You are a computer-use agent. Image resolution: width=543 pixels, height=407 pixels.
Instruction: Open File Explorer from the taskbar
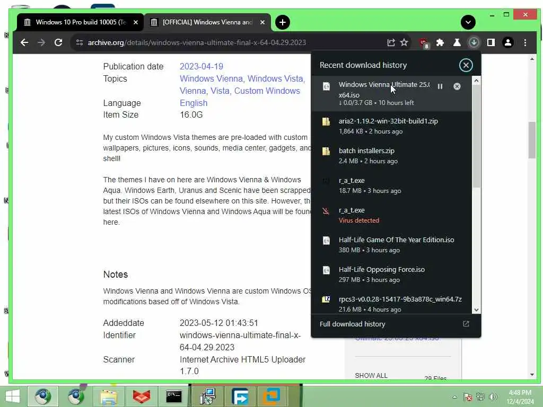(108, 396)
